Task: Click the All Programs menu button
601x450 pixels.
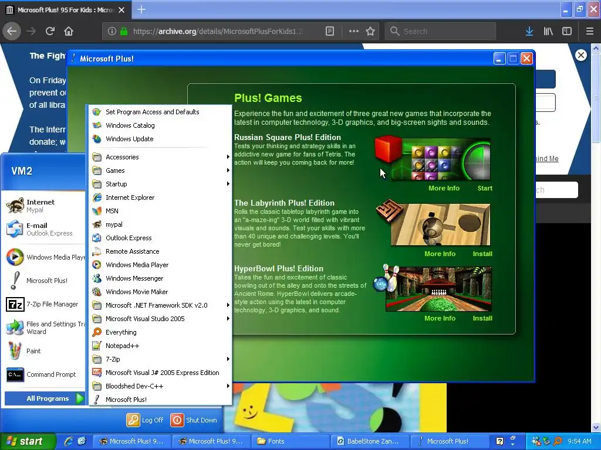Action: click(45, 398)
